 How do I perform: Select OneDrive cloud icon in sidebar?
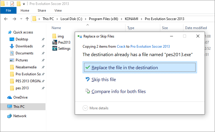pos(10,97)
